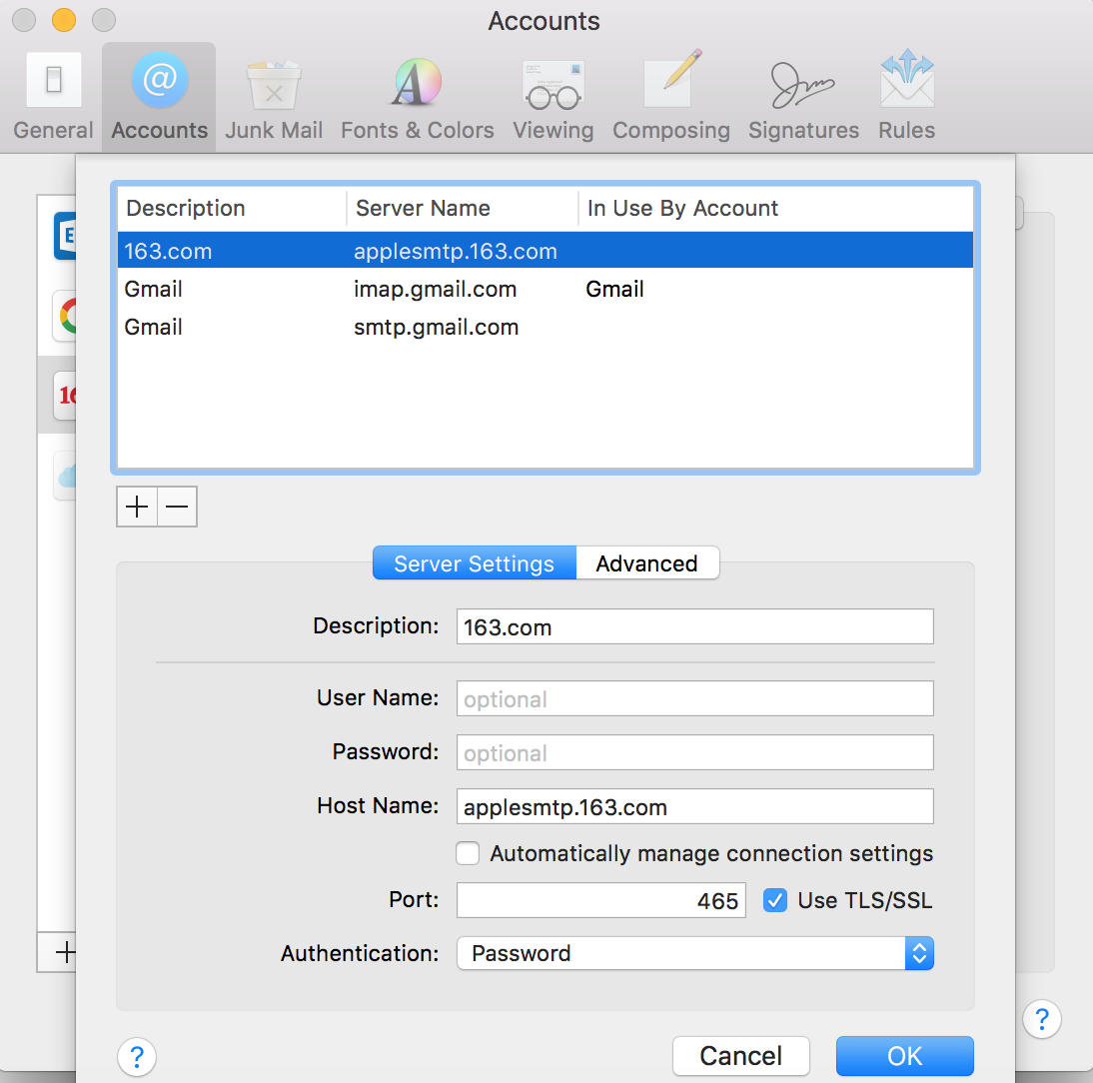Confirm changes with OK button
The image size is (1093, 1083).
click(904, 1056)
